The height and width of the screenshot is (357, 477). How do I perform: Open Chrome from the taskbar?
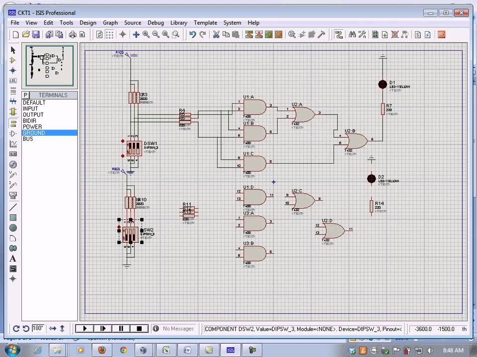(x=123, y=350)
